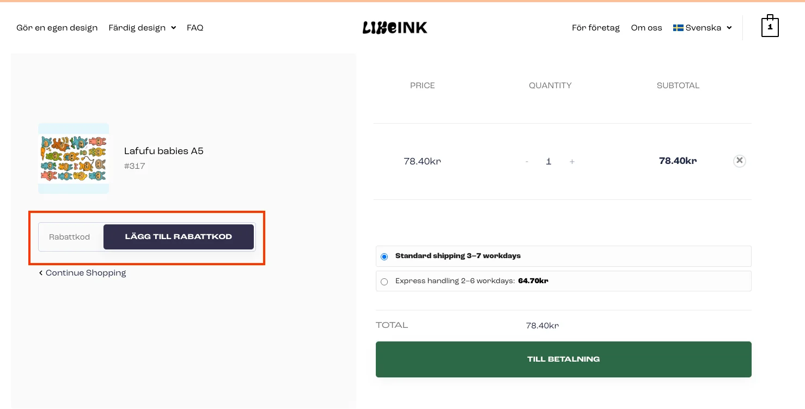The height and width of the screenshot is (409, 805).
Task: Open the Lafufu babies A5 thumbnail
Action: (x=74, y=158)
